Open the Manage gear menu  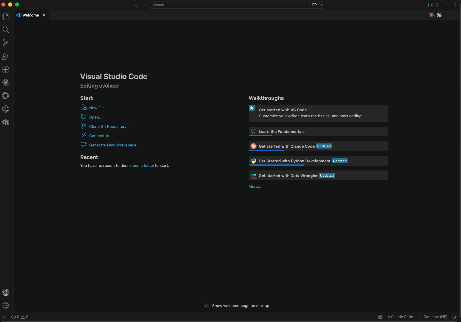(6, 305)
